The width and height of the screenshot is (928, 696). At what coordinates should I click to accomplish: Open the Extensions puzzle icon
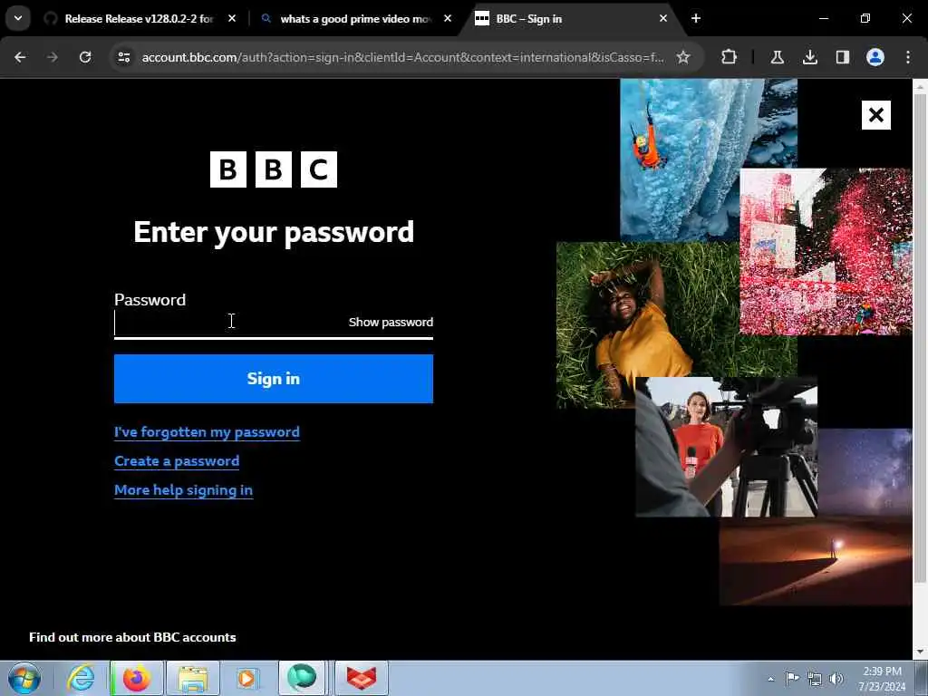point(730,57)
